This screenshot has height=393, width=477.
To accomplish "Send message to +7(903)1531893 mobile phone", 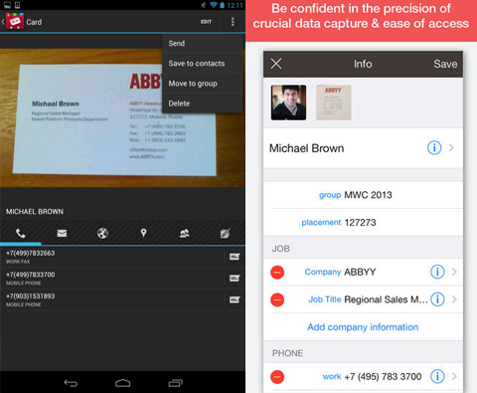I will tap(235, 299).
